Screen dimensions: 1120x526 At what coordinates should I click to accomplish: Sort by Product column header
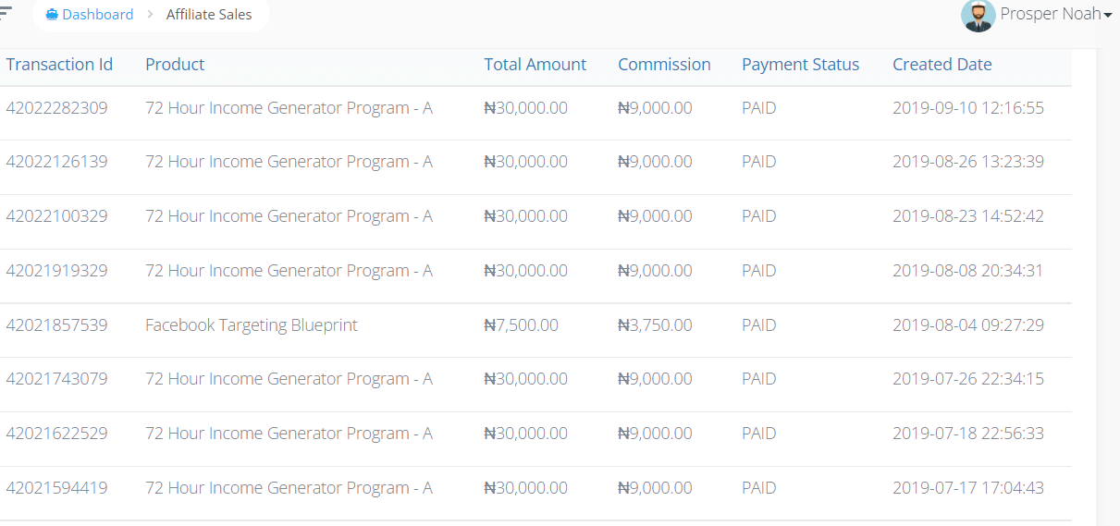pos(175,65)
